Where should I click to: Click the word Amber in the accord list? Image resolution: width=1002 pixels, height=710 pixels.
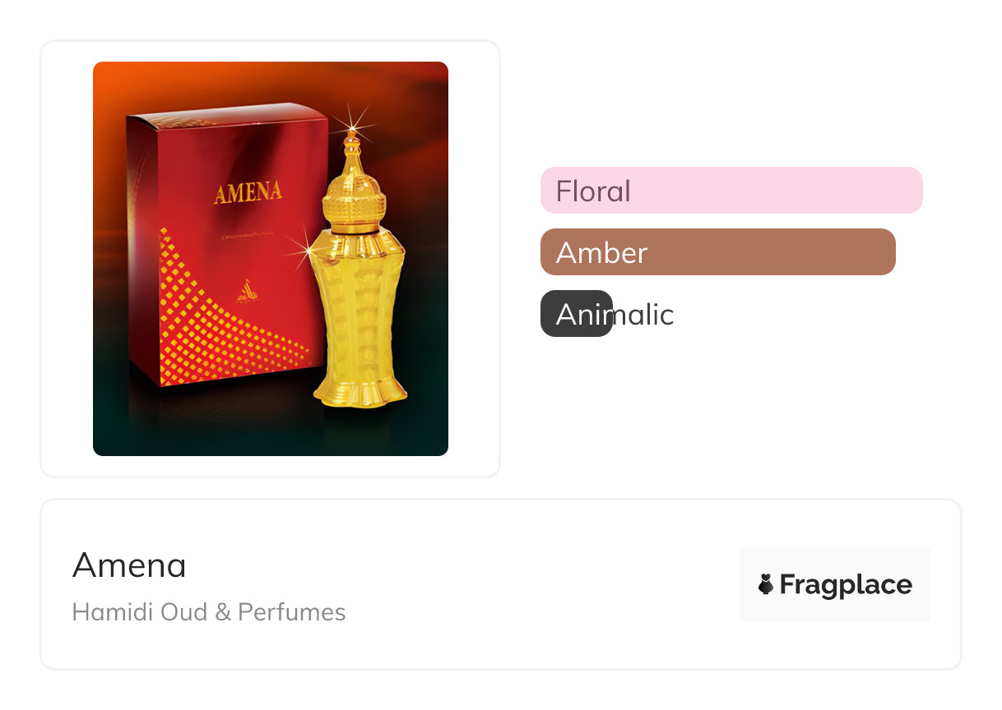click(x=601, y=252)
